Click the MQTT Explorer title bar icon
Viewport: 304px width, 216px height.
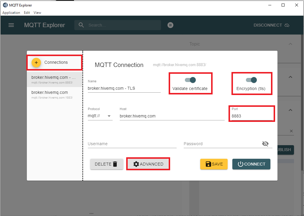5,5
